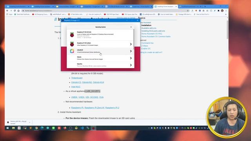This screenshot has height=141, width=251.
Task: Select the Raspberry Pi OS (32-bit) entry
Action: [x=100, y=35]
